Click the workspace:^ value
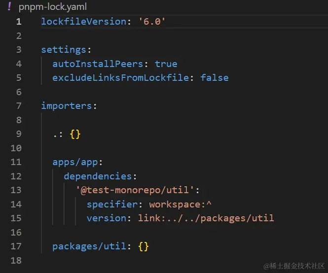Screen dimensions: 328x273 181,204
